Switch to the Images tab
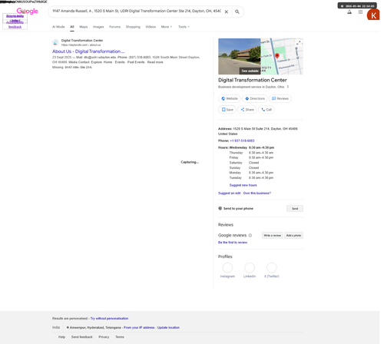384x344 pixels. pos(98,27)
